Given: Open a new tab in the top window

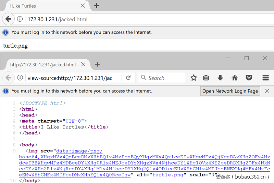Looking at the screenshot, I should point(97,6).
